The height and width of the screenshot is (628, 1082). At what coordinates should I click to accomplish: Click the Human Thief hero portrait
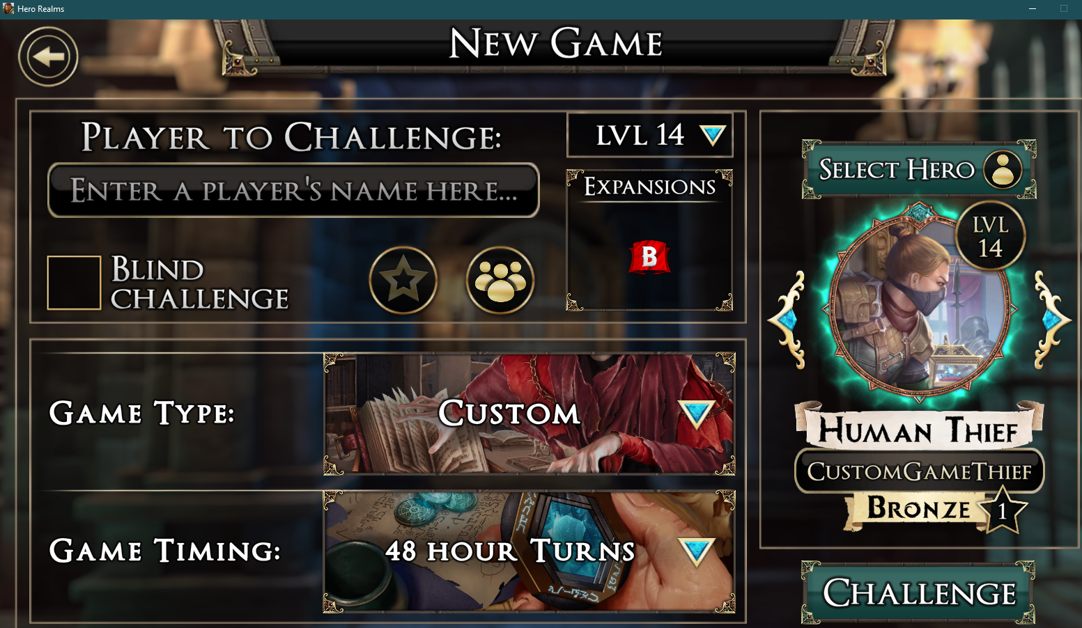pos(920,306)
